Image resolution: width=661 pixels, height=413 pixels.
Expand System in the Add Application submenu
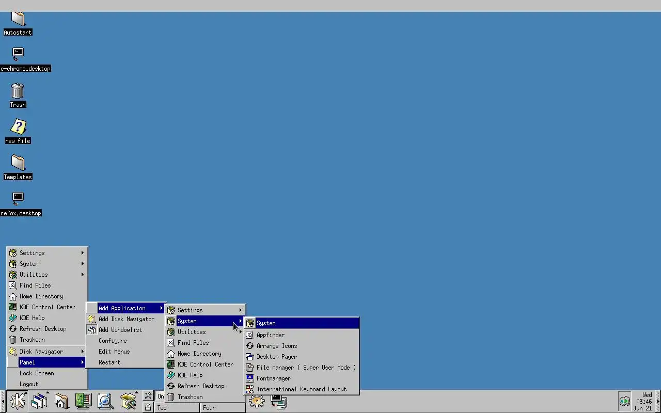click(x=205, y=321)
